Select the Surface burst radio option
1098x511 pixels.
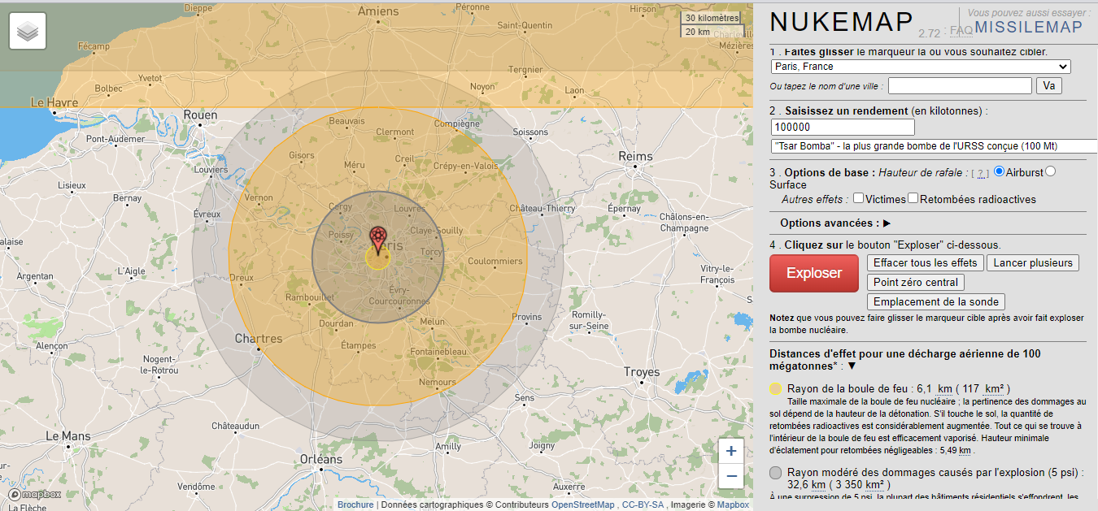(1050, 171)
